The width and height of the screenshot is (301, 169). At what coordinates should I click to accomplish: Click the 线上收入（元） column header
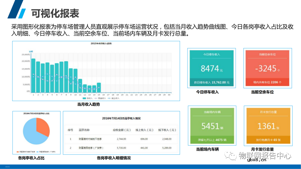[144, 130]
